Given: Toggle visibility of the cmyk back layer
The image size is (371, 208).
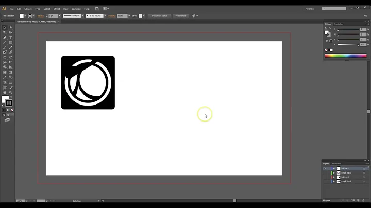Looking at the screenshot, I should click(x=325, y=173).
